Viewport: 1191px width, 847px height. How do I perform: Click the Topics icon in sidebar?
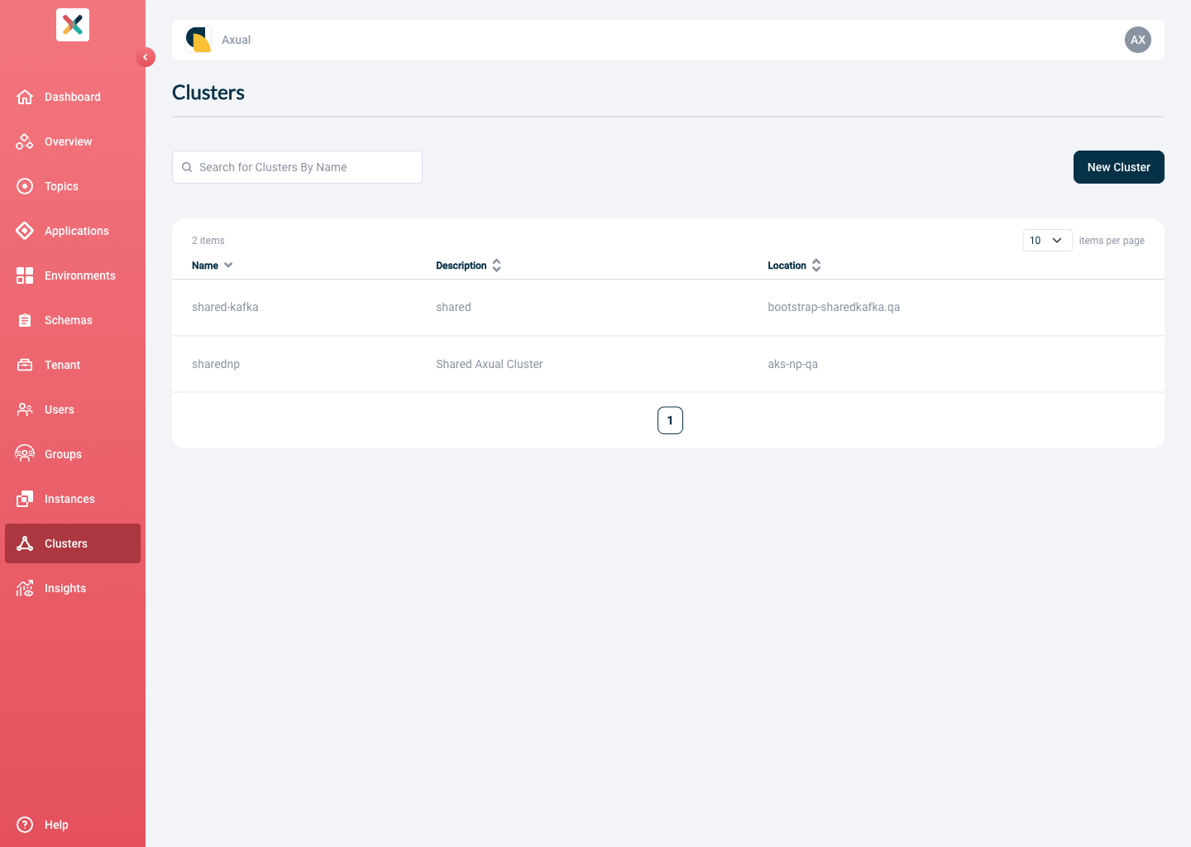[x=25, y=186]
